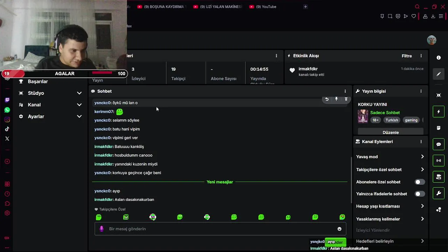Viewport: 448px width, 252px height.
Task: Open the emoji picker in message box
Action: pyautogui.click(x=339, y=229)
